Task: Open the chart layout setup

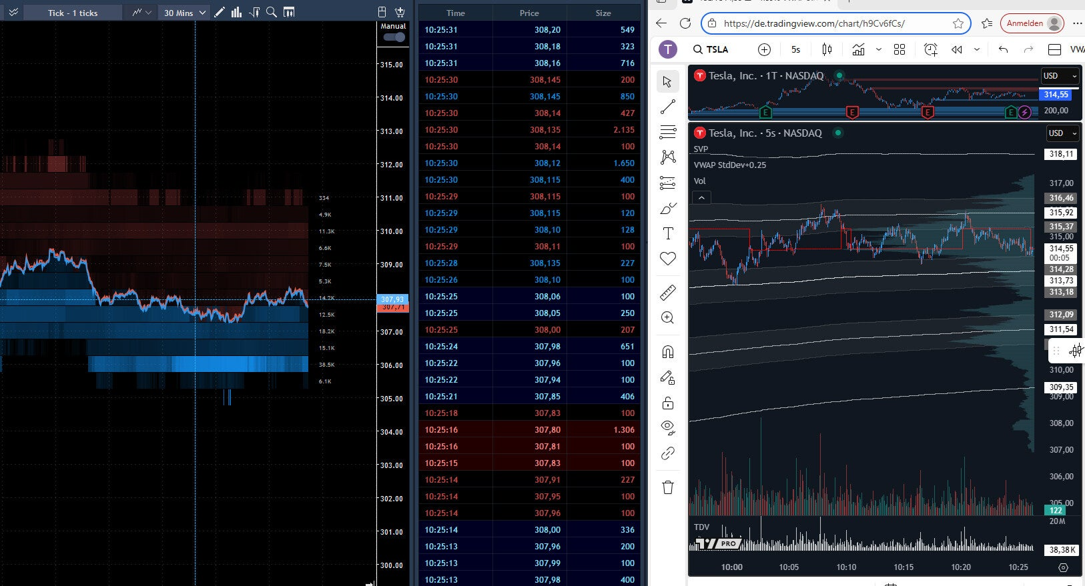Action: tap(1055, 49)
